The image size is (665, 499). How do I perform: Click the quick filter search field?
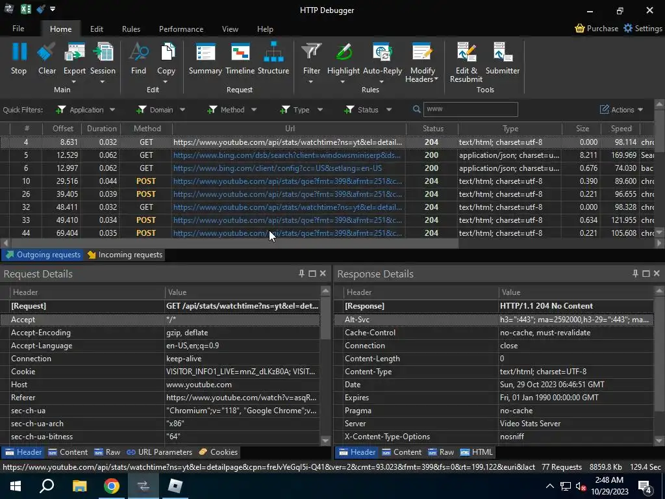470,109
